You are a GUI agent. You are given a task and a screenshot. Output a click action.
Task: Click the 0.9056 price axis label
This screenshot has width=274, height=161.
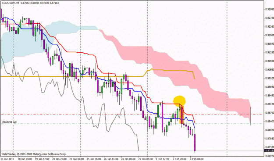pyautogui.click(x=270, y=70)
